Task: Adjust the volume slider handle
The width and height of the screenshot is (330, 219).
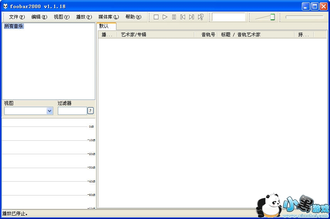Action: coord(272,17)
